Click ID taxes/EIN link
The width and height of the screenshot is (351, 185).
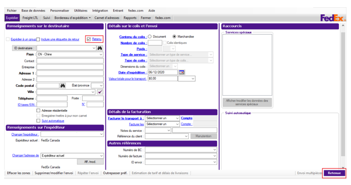27,104
